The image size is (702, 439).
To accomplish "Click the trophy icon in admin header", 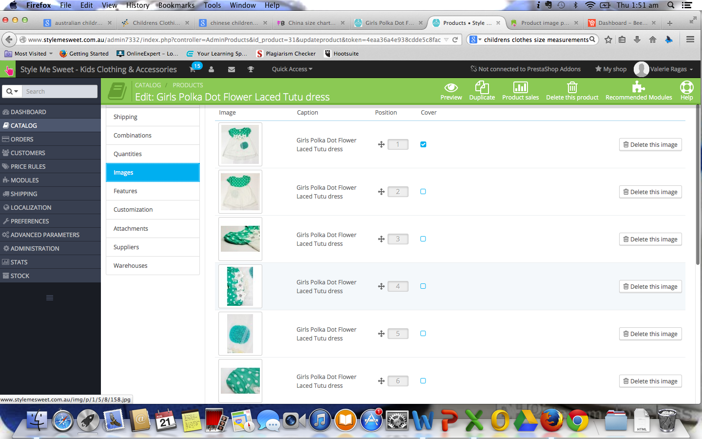I will click(251, 69).
